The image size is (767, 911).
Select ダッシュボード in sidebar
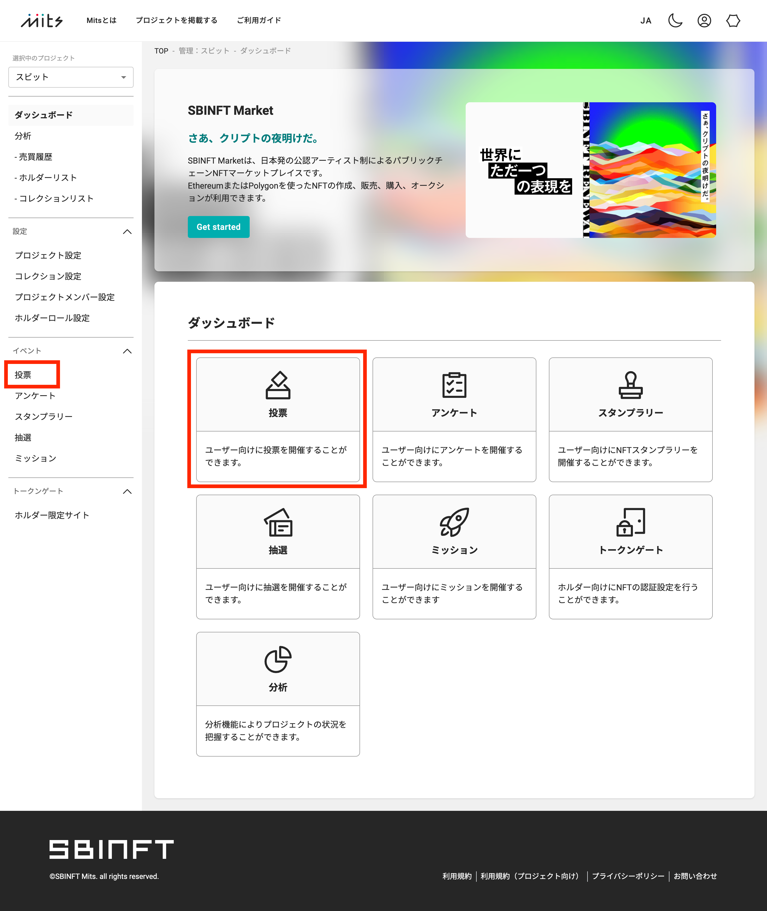[x=71, y=115]
